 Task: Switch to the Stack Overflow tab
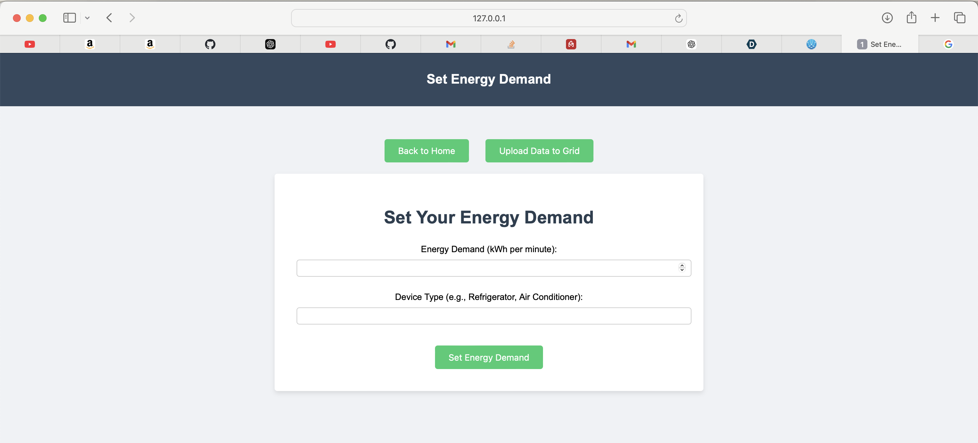511,44
